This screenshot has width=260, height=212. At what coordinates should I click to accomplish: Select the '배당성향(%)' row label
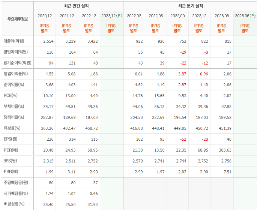pos(14,204)
